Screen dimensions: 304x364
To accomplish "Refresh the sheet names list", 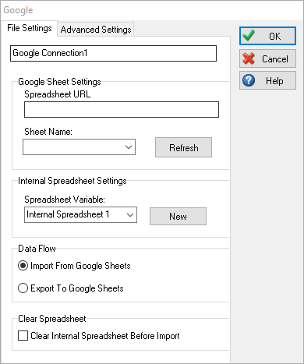I will click(x=183, y=147).
